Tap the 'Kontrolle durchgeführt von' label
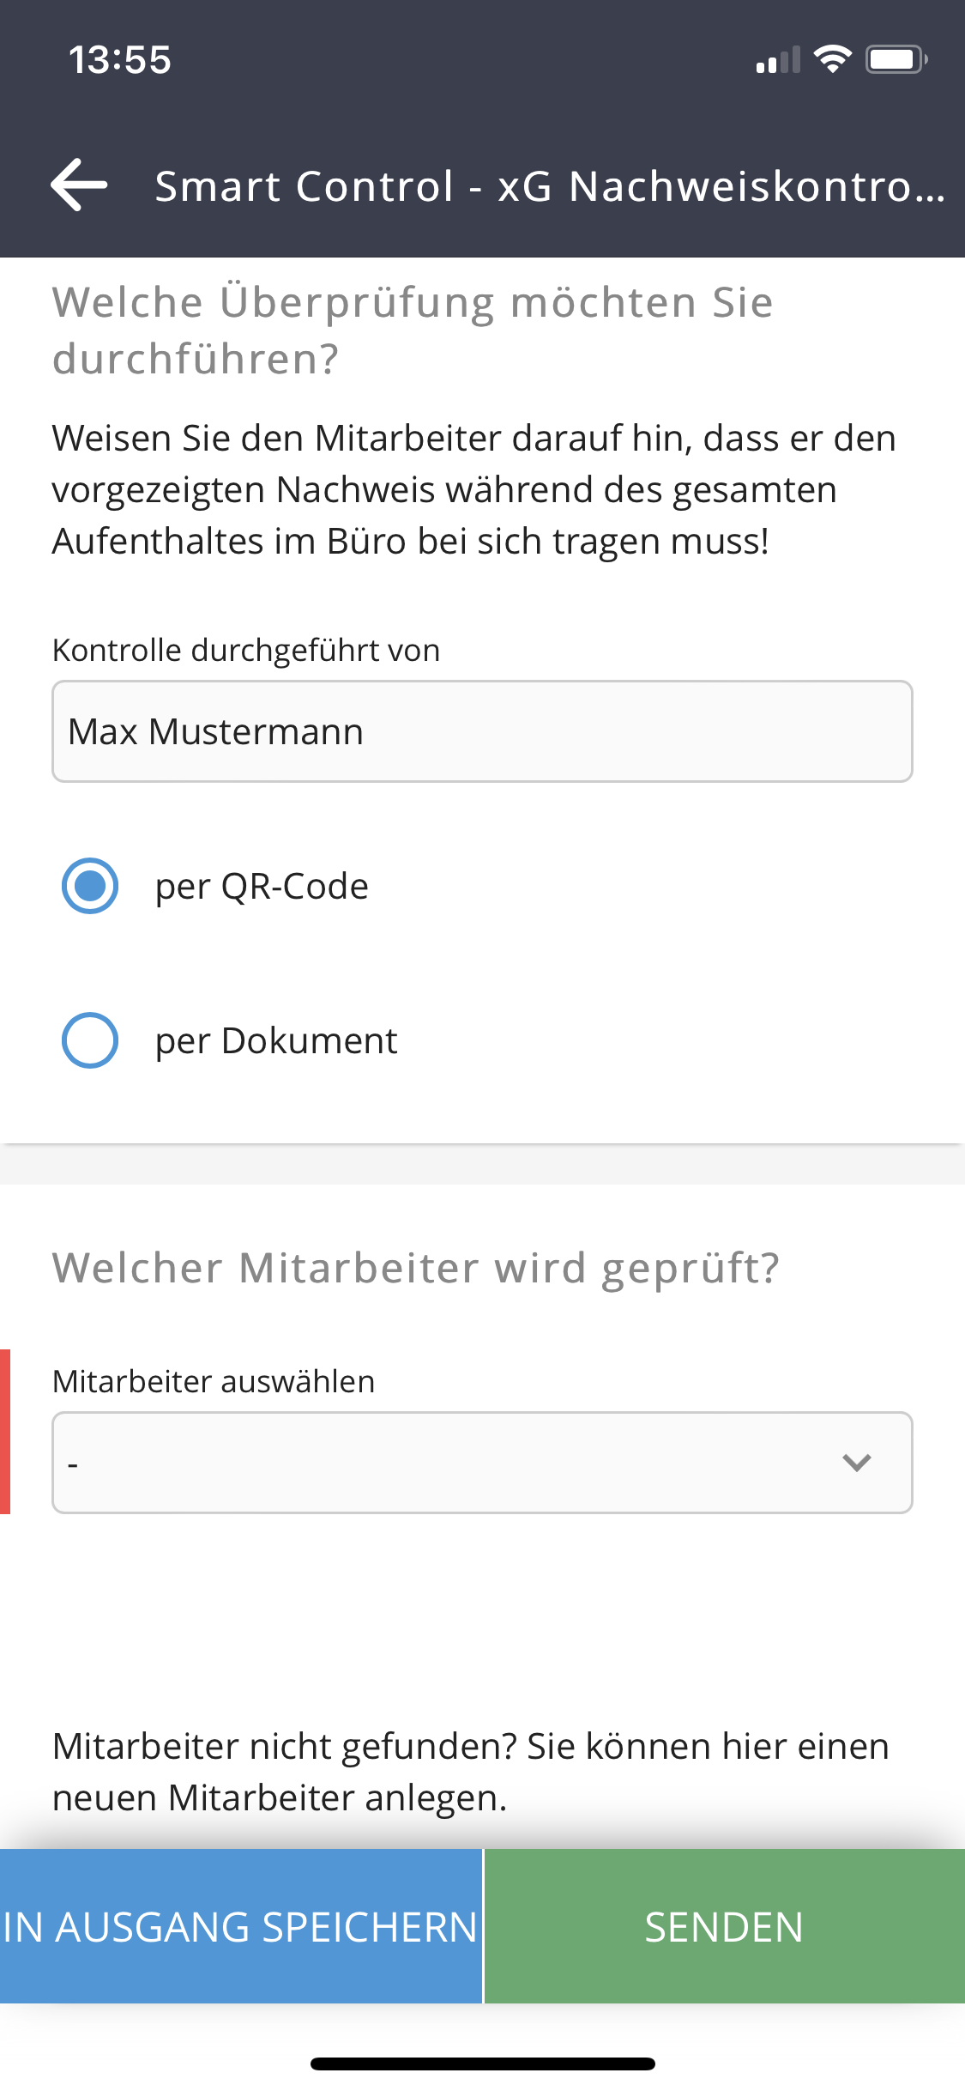 click(x=246, y=650)
